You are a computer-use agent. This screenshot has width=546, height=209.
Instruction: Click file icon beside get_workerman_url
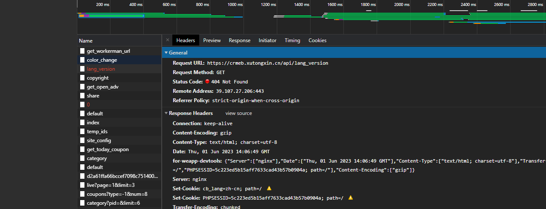click(x=82, y=51)
